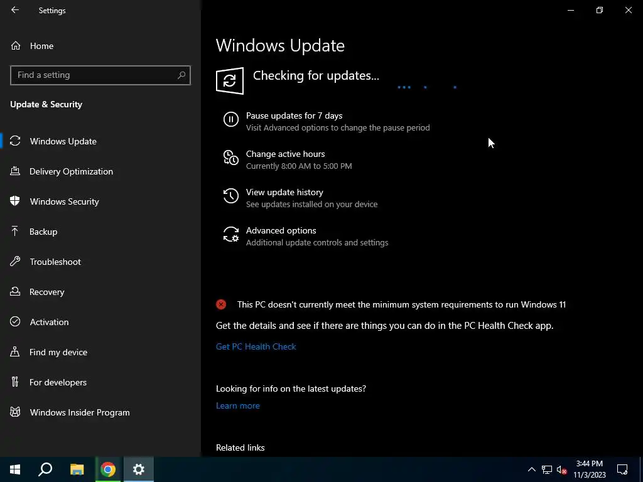Click "Additional update controls and settings" text
This screenshot has height=482, width=643.
pyautogui.click(x=317, y=243)
